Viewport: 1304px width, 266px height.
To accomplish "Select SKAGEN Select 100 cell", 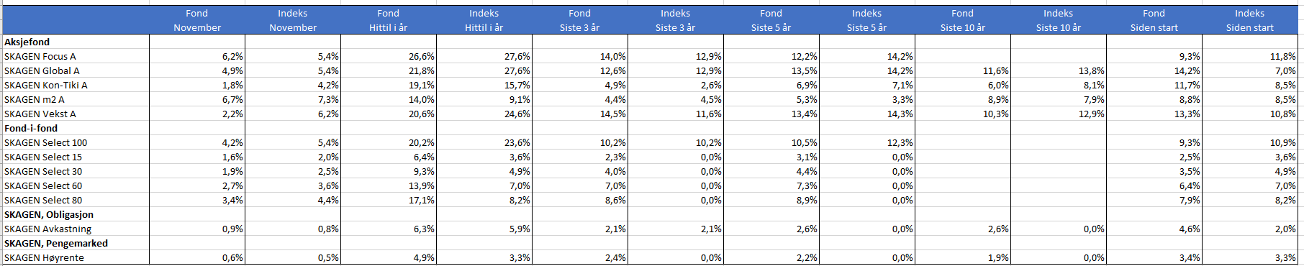I will (46, 142).
